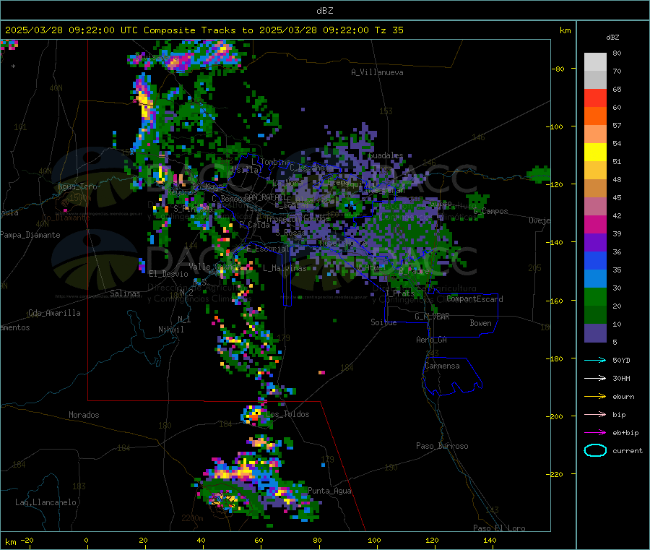The height and width of the screenshot is (550, 650).
Task: Click the 'Punta_Agua' map label
Action: coord(329,491)
